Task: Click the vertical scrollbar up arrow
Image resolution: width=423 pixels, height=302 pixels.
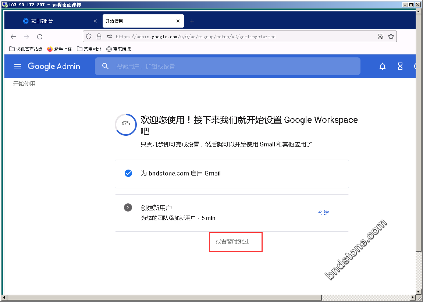Action: coord(419,11)
